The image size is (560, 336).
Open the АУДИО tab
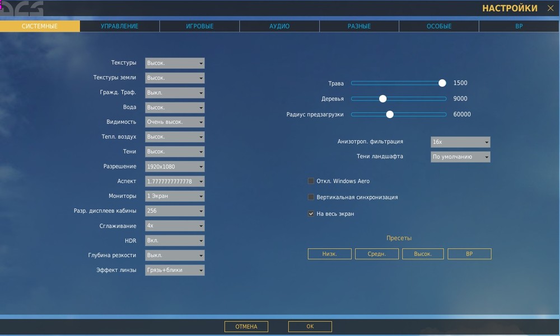pos(279,26)
